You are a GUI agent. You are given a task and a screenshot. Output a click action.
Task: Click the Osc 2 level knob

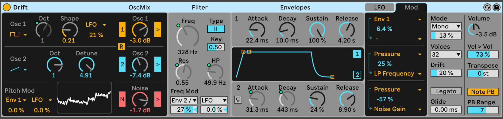[x=140, y=65]
